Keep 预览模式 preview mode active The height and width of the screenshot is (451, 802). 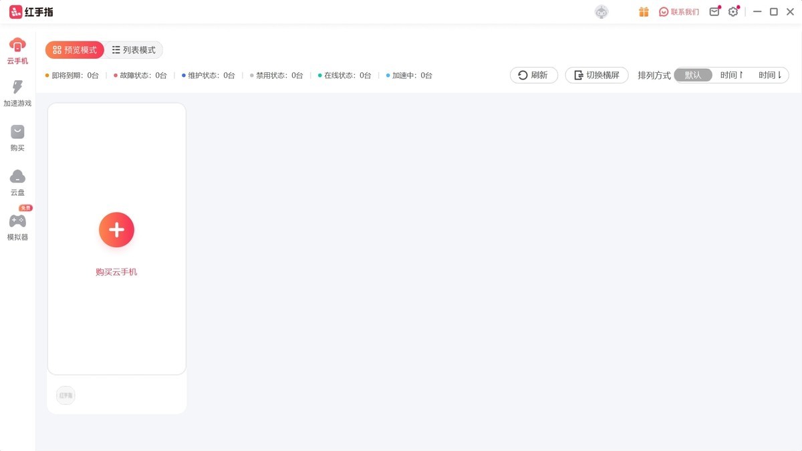pos(74,49)
